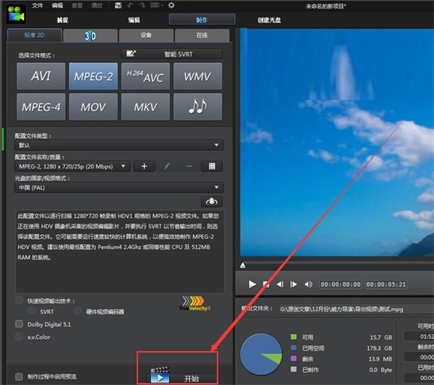
Task: Expand the 中国 (PAL) country format dropdown
Action: pos(119,187)
